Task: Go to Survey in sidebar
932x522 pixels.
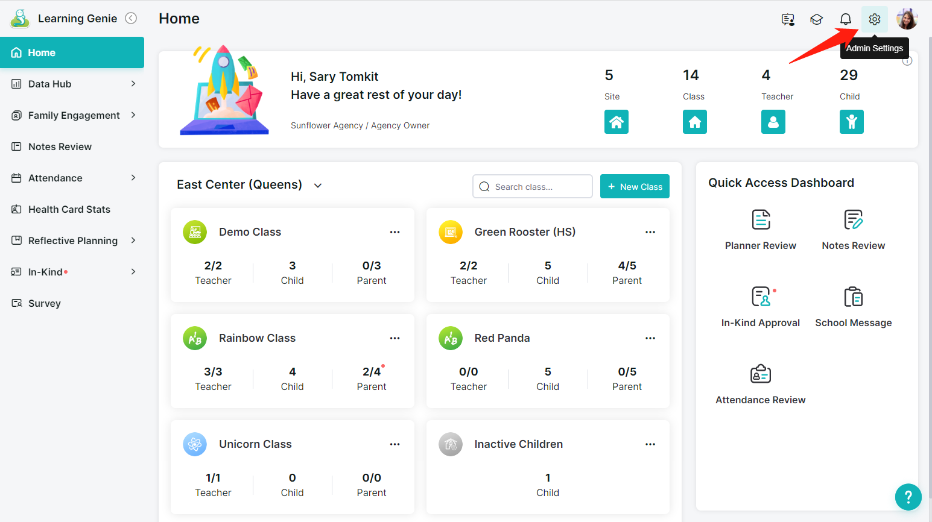Action: click(x=44, y=303)
